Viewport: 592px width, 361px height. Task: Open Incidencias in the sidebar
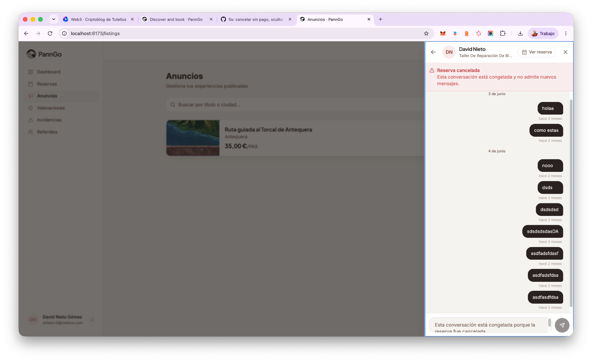(x=61, y=120)
